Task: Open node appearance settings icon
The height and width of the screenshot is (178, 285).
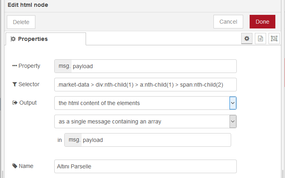Action: tap(274, 38)
